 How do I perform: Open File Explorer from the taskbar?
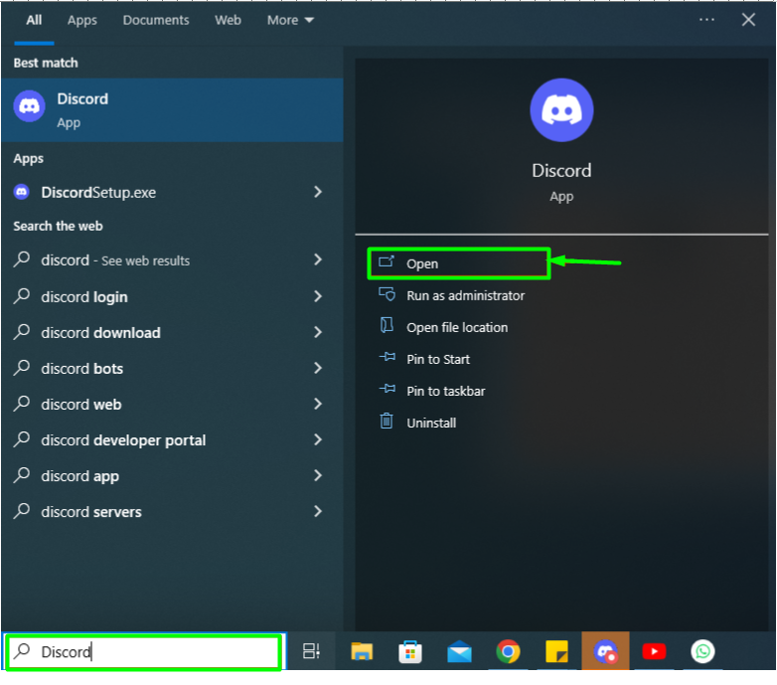tap(362, 651)
